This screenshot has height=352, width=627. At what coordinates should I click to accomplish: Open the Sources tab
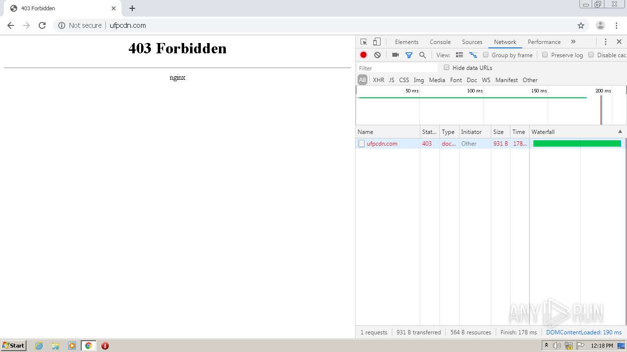point(472,42)
